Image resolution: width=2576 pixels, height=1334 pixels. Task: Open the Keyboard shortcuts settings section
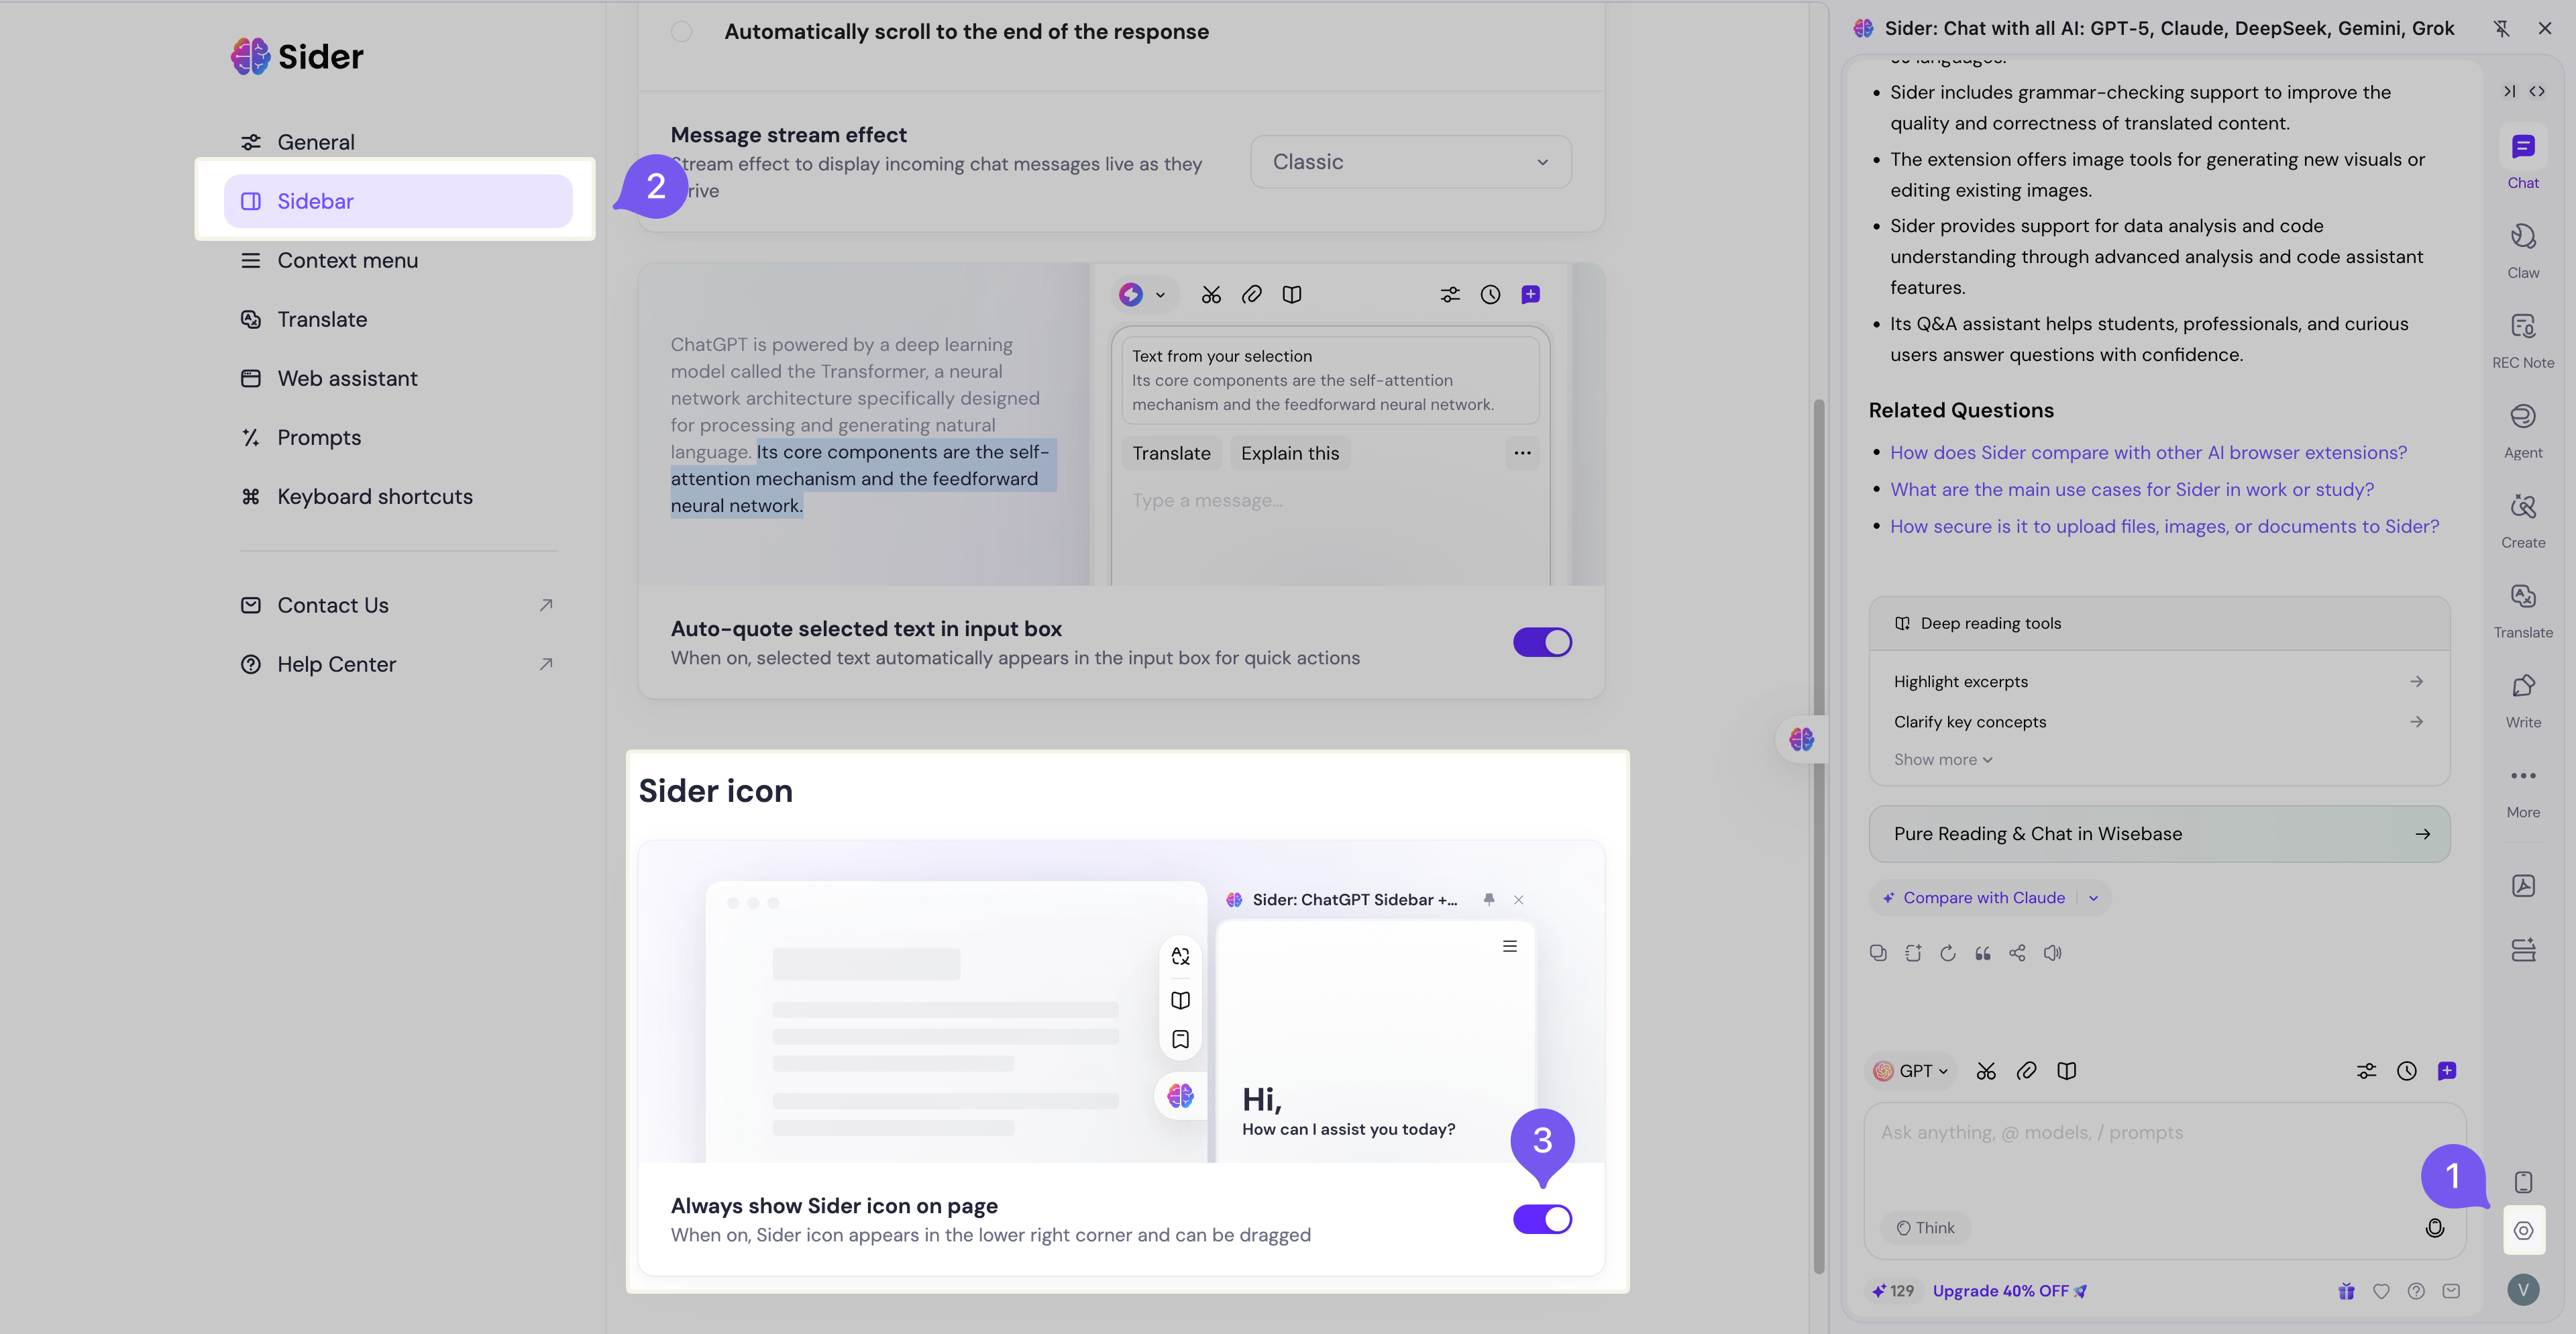(398, 496)
